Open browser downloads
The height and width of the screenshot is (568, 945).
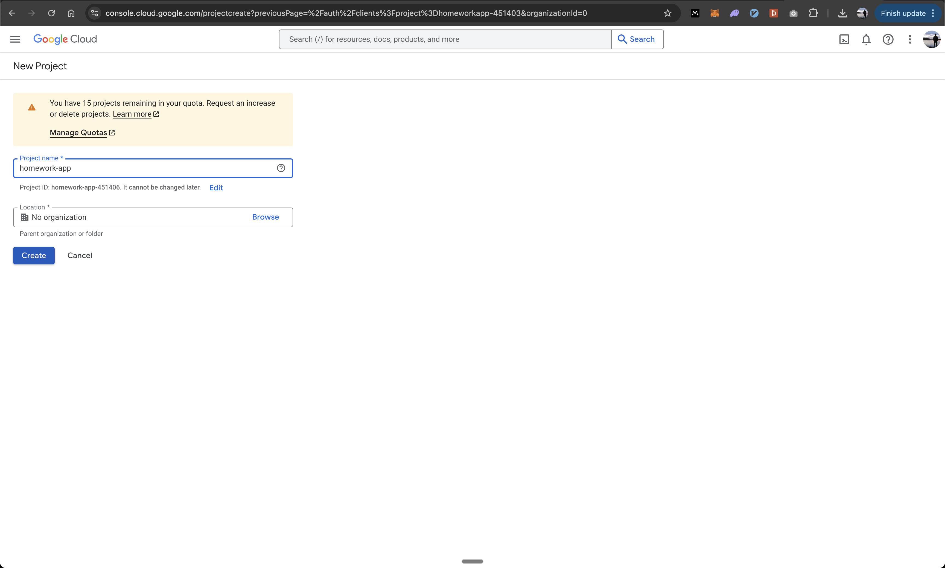coord(842,13)
